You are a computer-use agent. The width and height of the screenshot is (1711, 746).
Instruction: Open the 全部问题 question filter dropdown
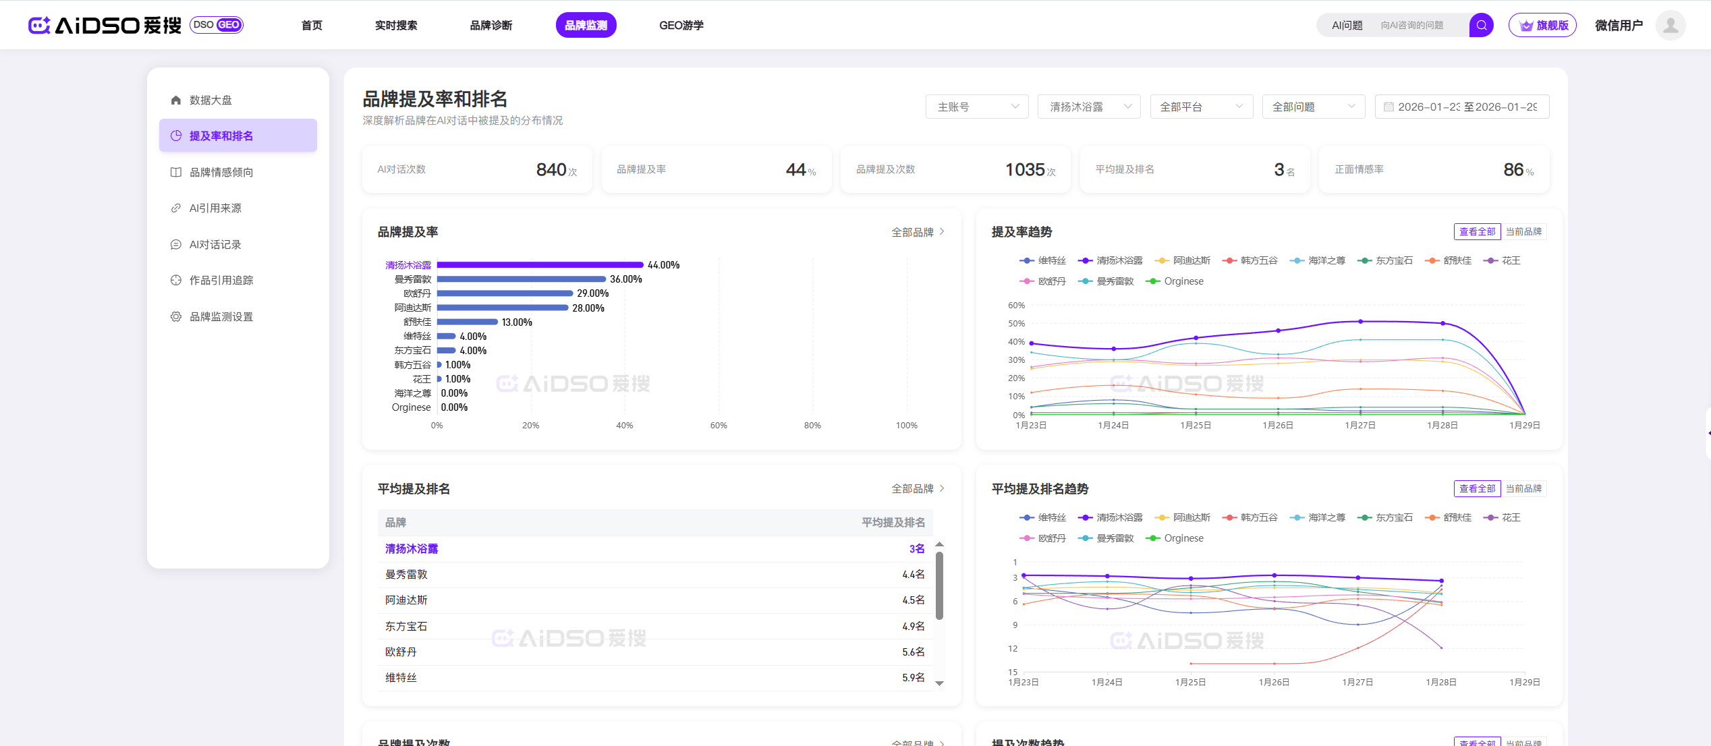tap(1313, 107)
